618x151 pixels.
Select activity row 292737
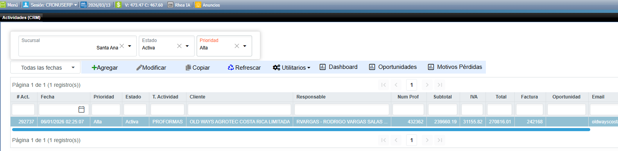[x=314, y=122]
